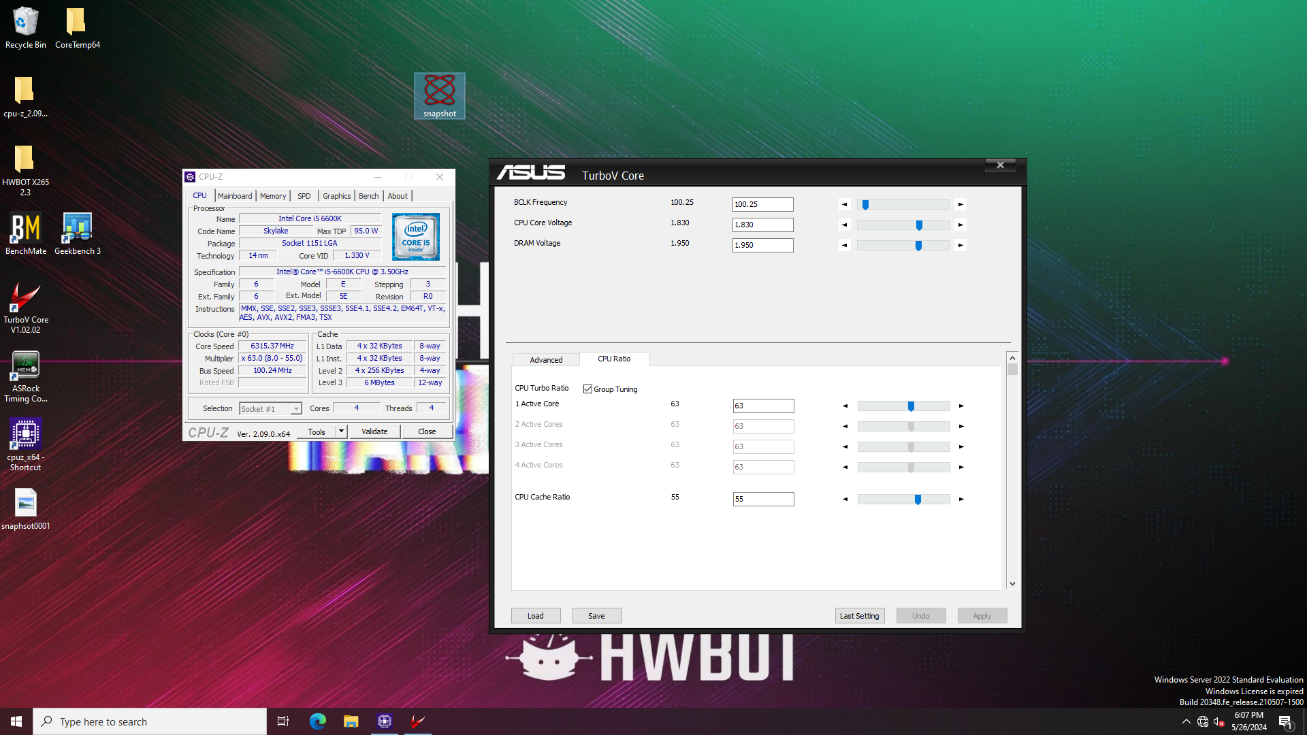Click the BCLK Frequency input field
This screenshot has width=1307, height=735.
coord(763,204)
